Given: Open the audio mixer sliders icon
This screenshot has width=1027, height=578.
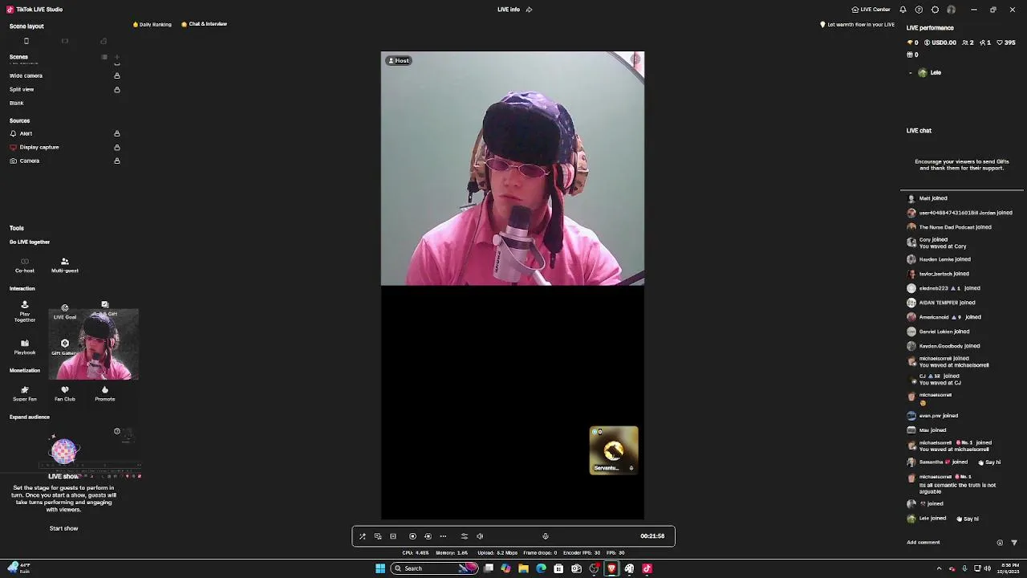Looking at the screenshot, I should 464,536.
